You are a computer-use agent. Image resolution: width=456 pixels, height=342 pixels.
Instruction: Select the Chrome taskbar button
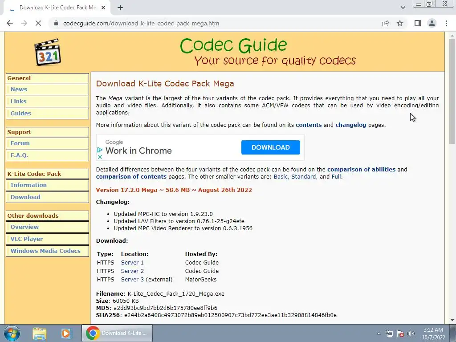click(x=117, y=333)
